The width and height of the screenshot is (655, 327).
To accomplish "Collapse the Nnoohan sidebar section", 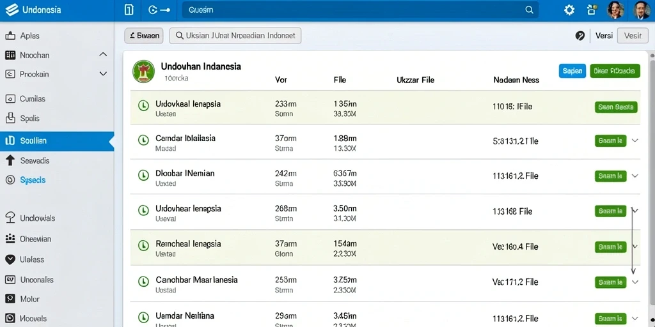I will [x=103, y=55].
